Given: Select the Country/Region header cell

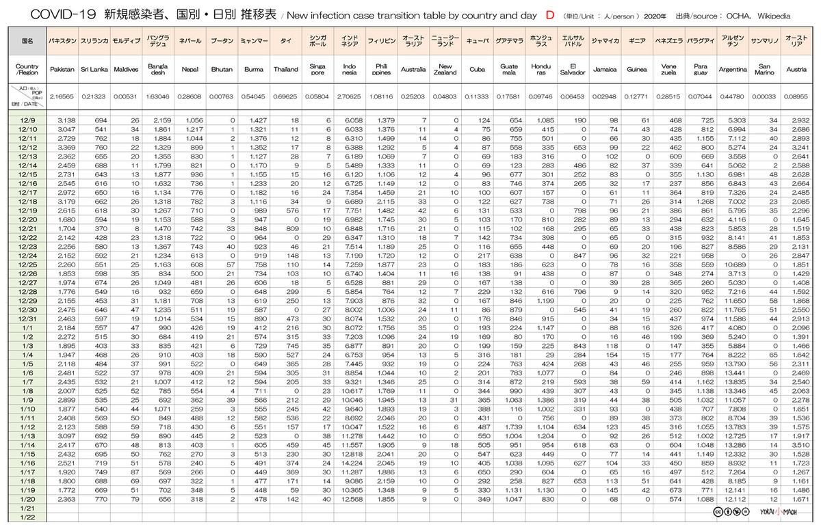Looking at the screenshot, I should pyautogui.click(x=27, y=70).
